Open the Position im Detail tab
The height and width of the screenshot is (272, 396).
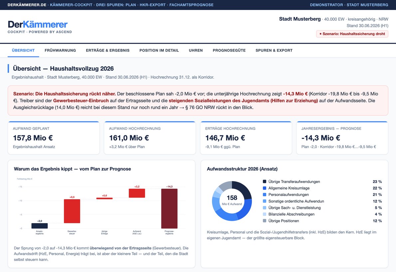pos(159,51)
